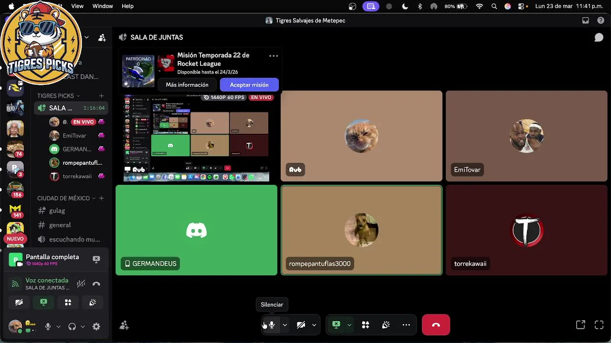Open server icon with 156 badge

click(15, 190)
